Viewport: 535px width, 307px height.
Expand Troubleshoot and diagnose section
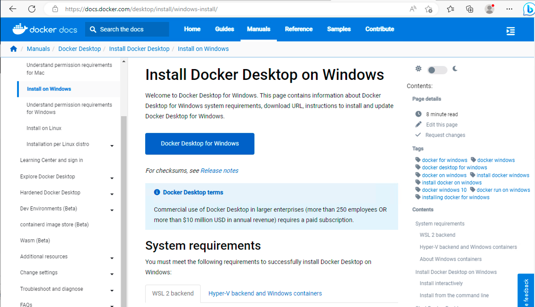click(112, 291)
